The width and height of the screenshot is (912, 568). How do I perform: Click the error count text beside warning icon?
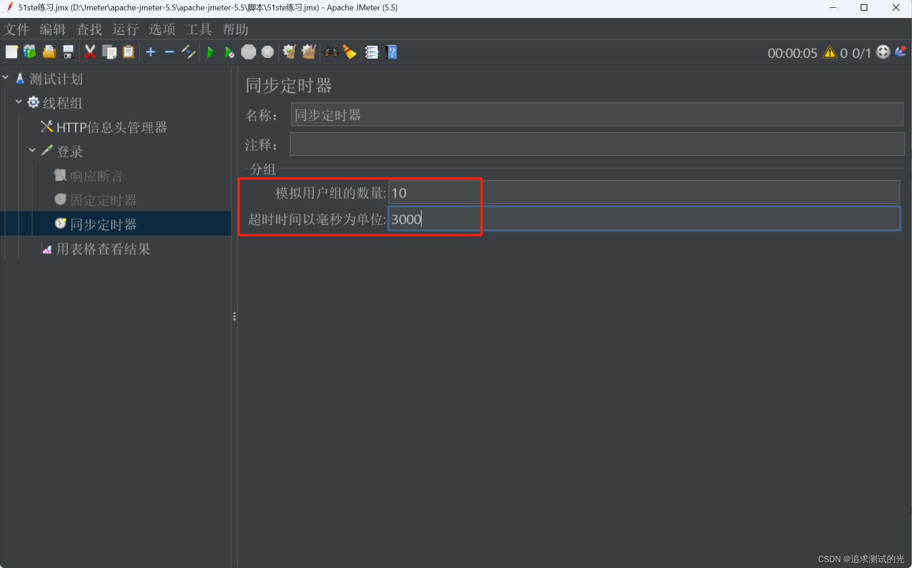coord(844,53)
